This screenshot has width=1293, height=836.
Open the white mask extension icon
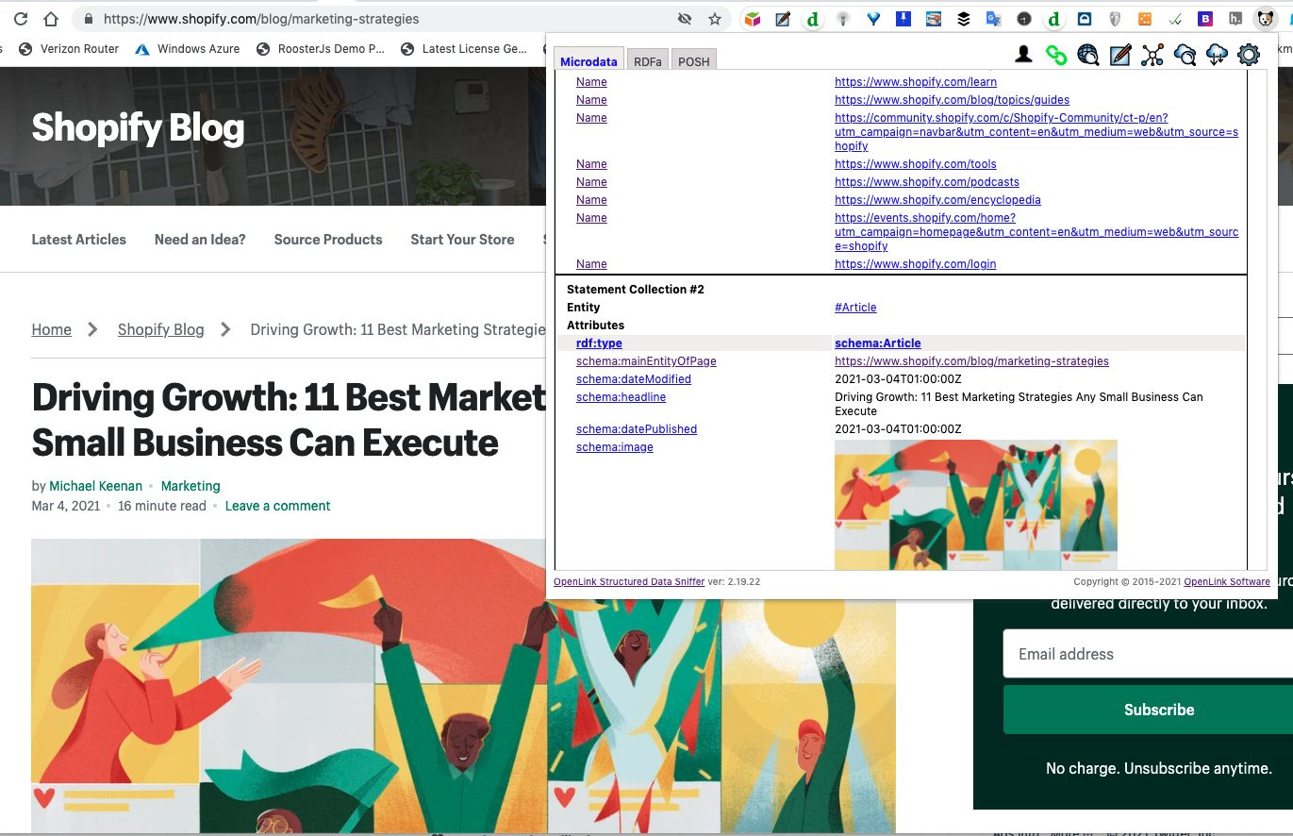point(1115,19)
